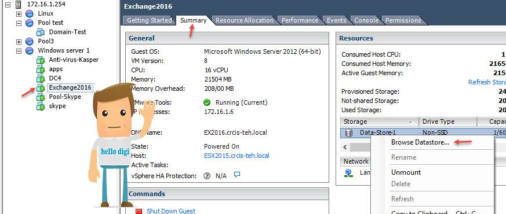The image size is (506, 214).
Task: Click the Memory value 21504 MB
Action: coord(218,79)
